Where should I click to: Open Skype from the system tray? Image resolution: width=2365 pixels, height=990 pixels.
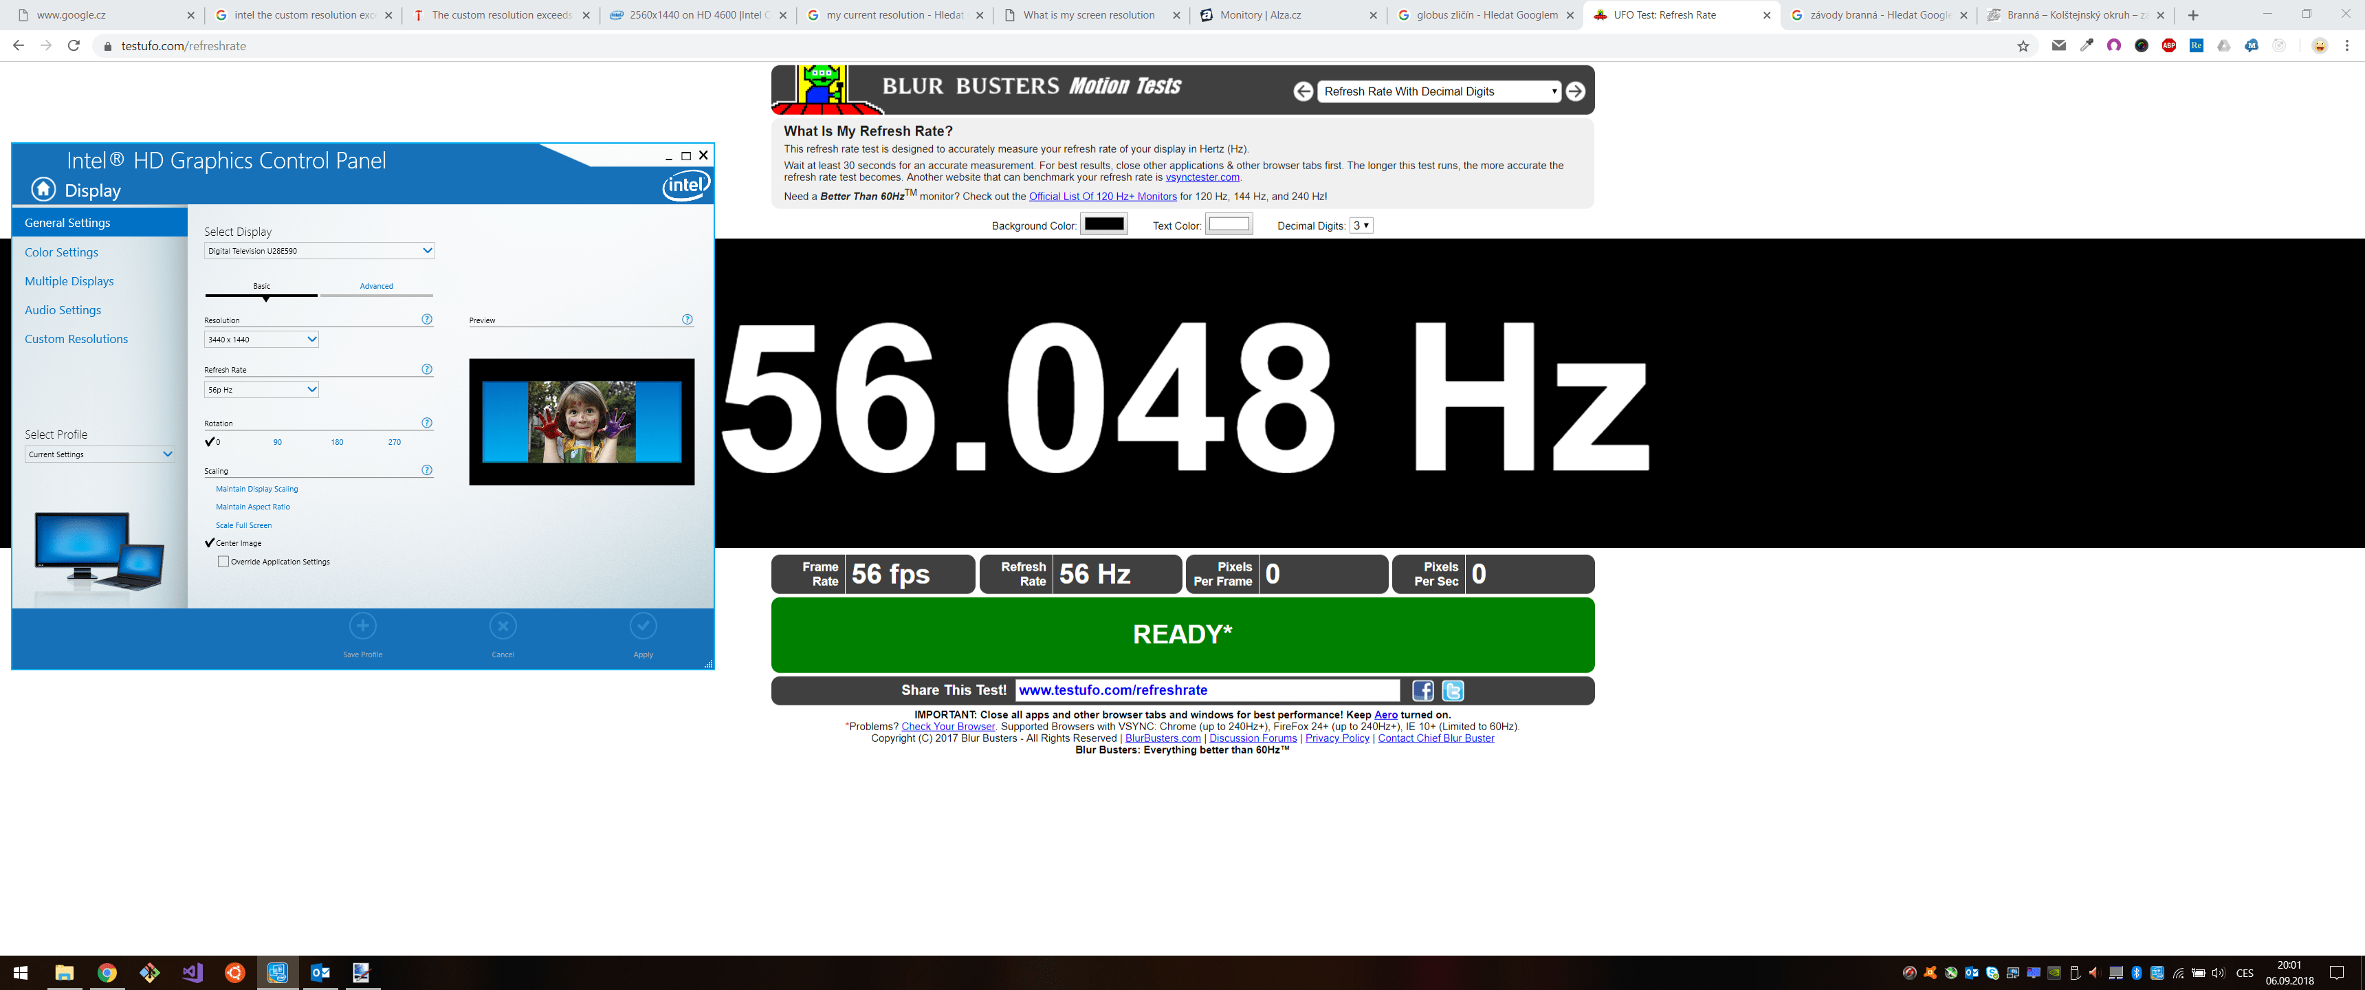tap(1992, 973)
